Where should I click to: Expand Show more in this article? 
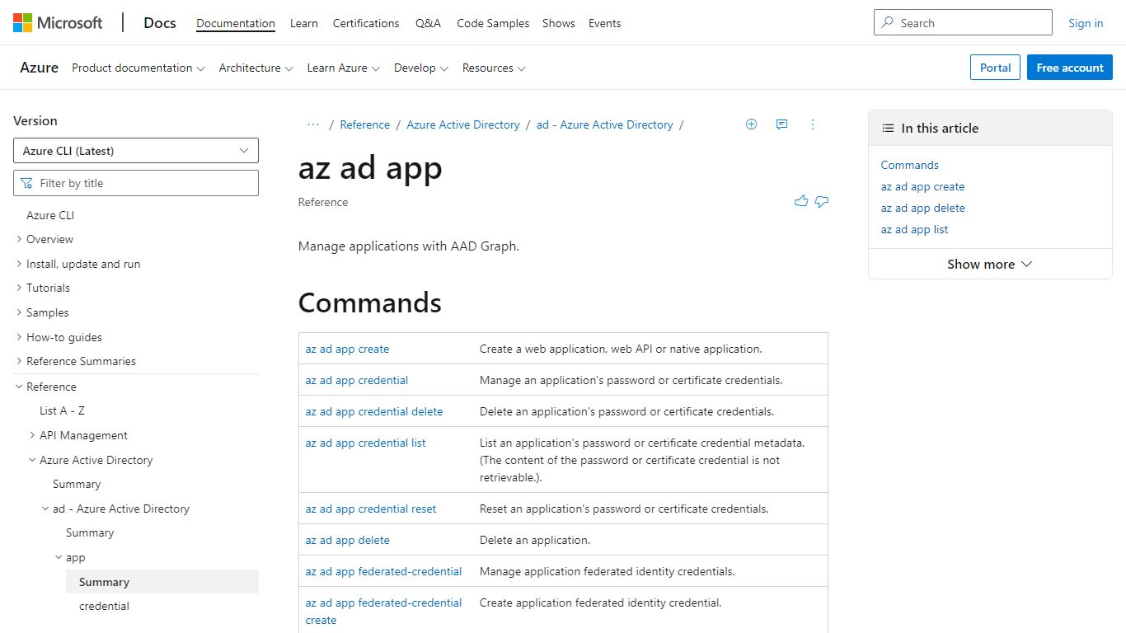[990, 264]
